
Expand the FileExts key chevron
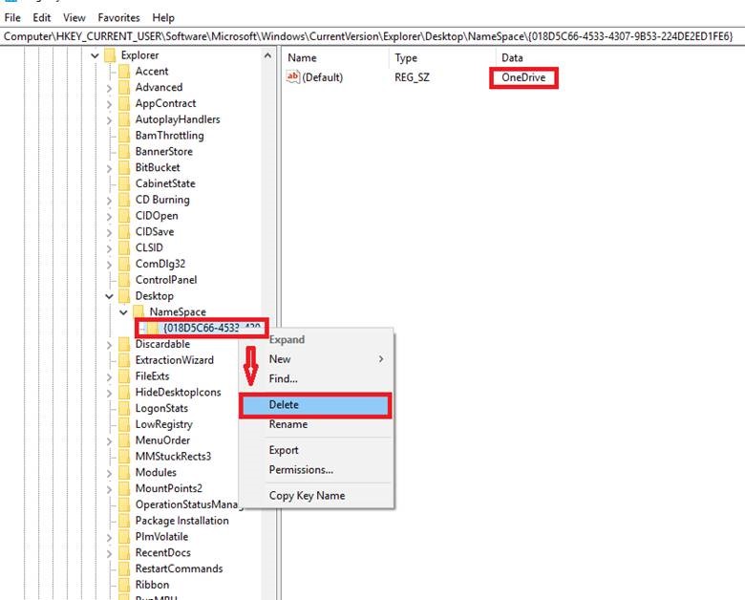click(109, 377)
